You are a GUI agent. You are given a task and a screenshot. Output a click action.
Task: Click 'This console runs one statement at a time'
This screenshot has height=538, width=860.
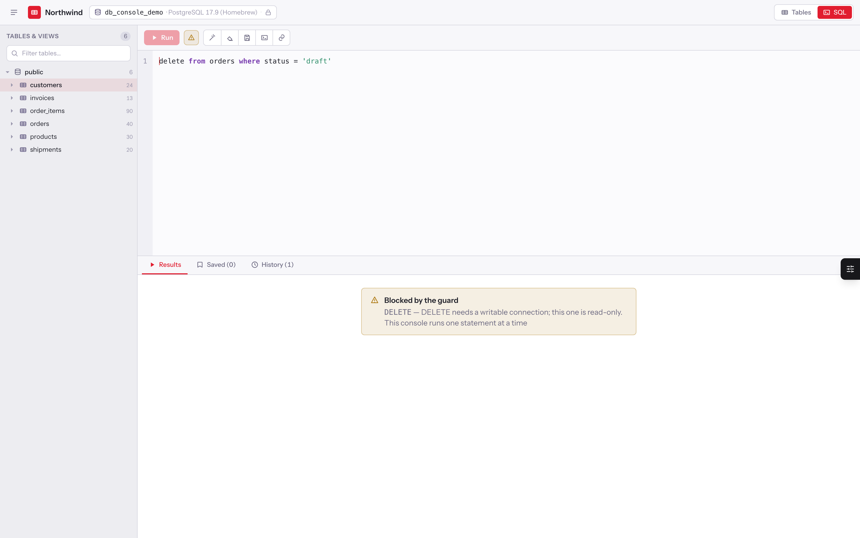tap(456, 323)
